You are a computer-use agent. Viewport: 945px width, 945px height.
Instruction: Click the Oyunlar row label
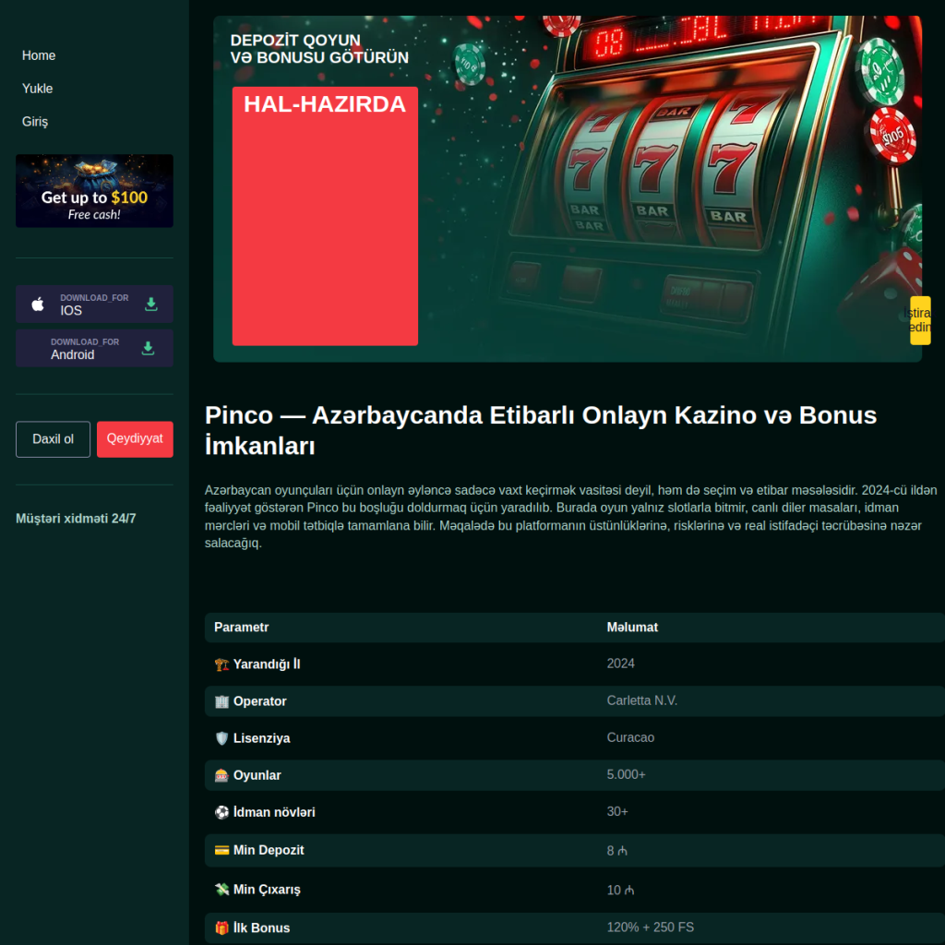click(257, 775)
